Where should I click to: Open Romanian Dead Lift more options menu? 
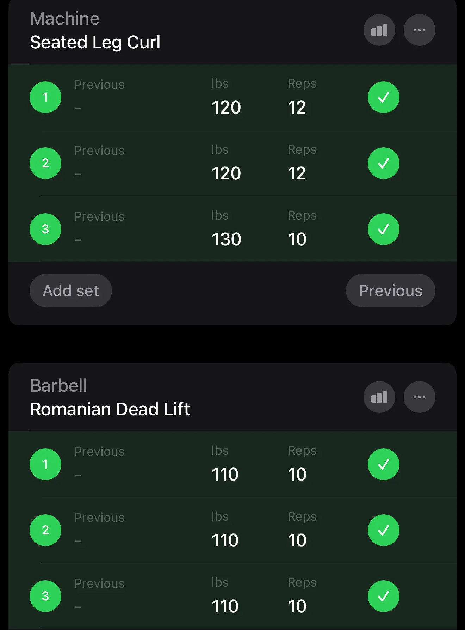tap(419, 397)
